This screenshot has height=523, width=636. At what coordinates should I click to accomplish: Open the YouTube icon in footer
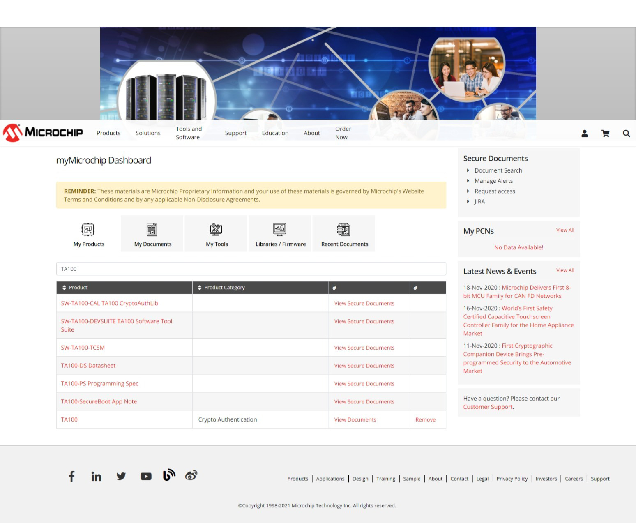click(x=146, y=476)
